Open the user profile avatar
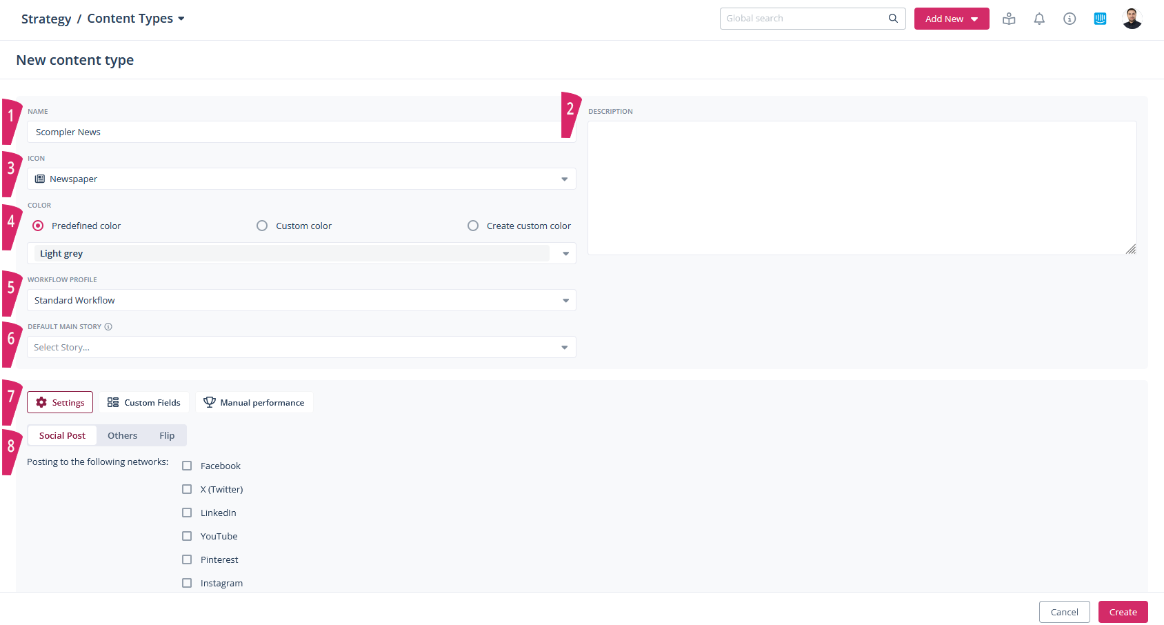The width and height of the screenshot is (1164, 625). pos(1132,19)
